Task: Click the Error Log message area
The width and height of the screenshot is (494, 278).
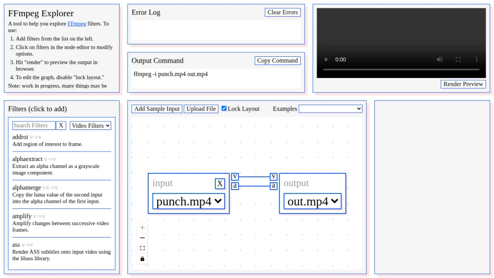Action: pos(216,30)
